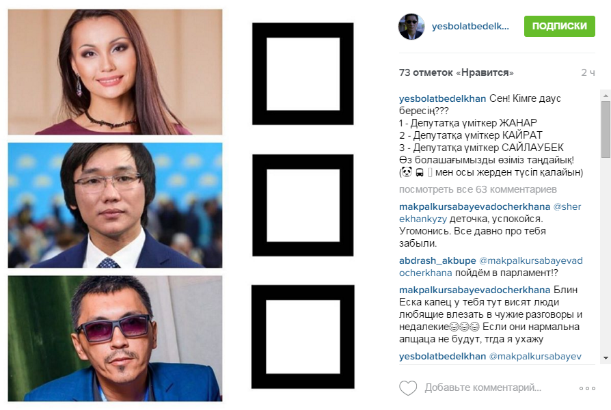This screenshot has height=410, width=611.
Task: Open the three-dot more options menu
Action: (587, 388)
